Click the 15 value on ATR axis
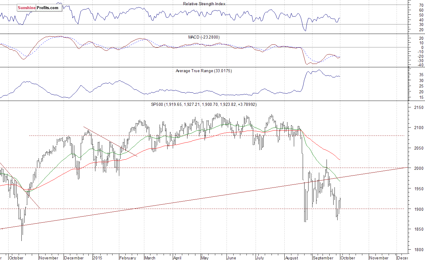This screenshot has width=425, height=260. (x=421, y=98)
